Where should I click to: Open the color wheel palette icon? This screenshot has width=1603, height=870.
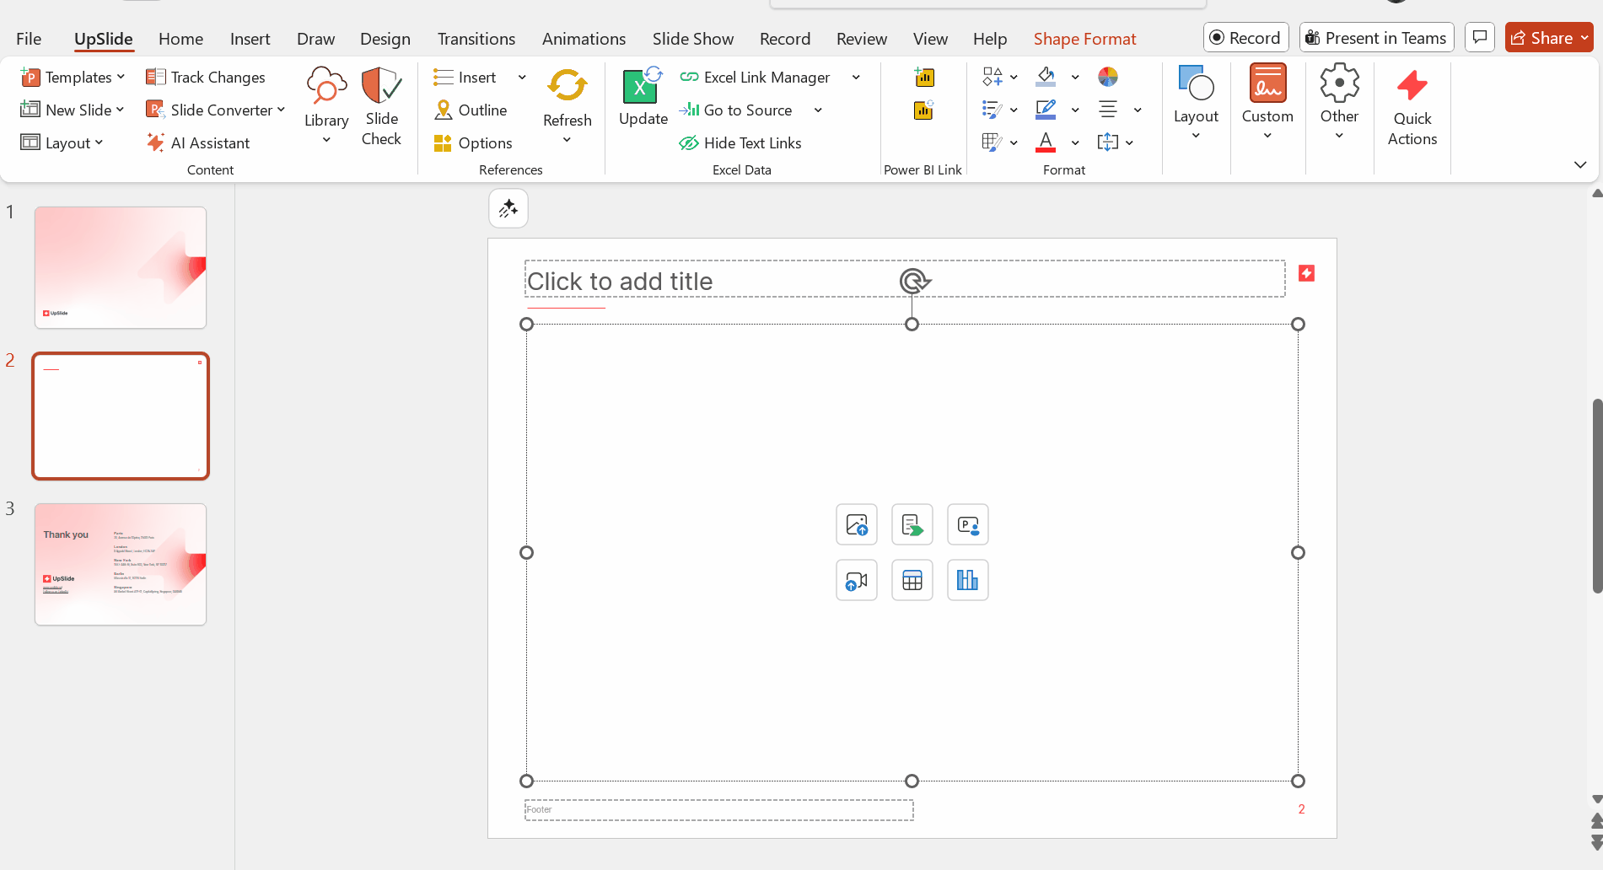1108,78
